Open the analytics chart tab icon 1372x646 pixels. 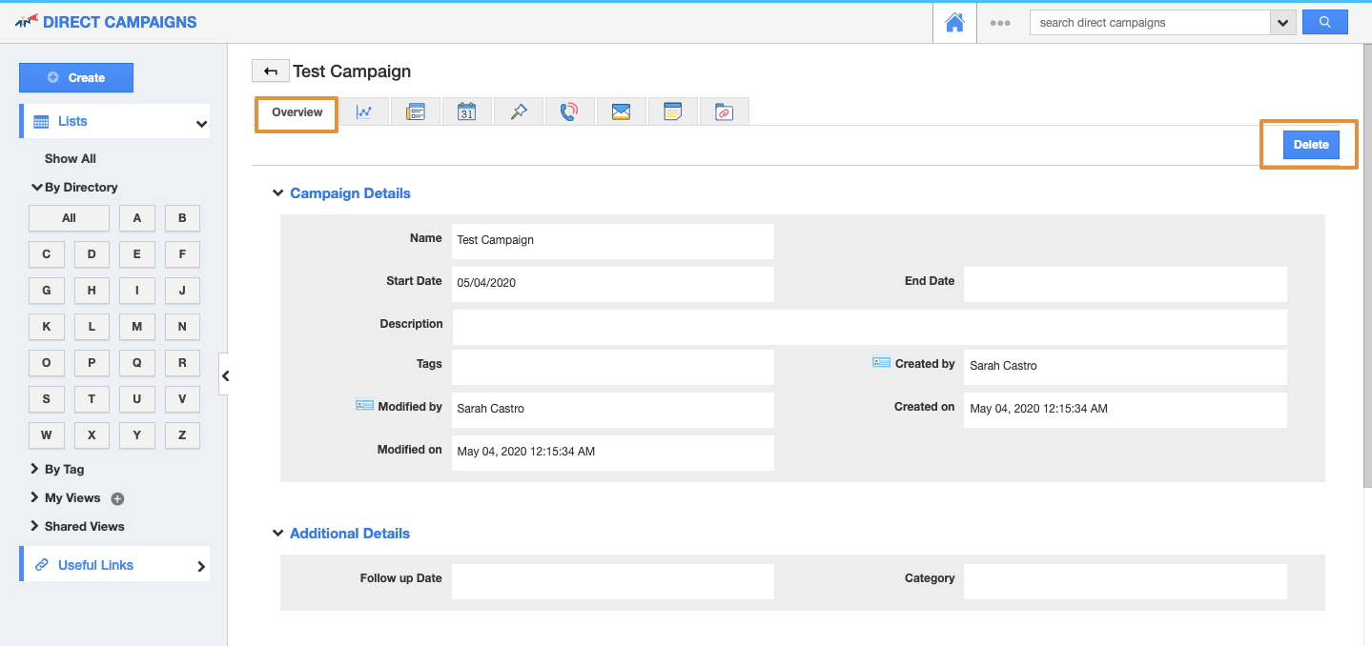[364, 111]
